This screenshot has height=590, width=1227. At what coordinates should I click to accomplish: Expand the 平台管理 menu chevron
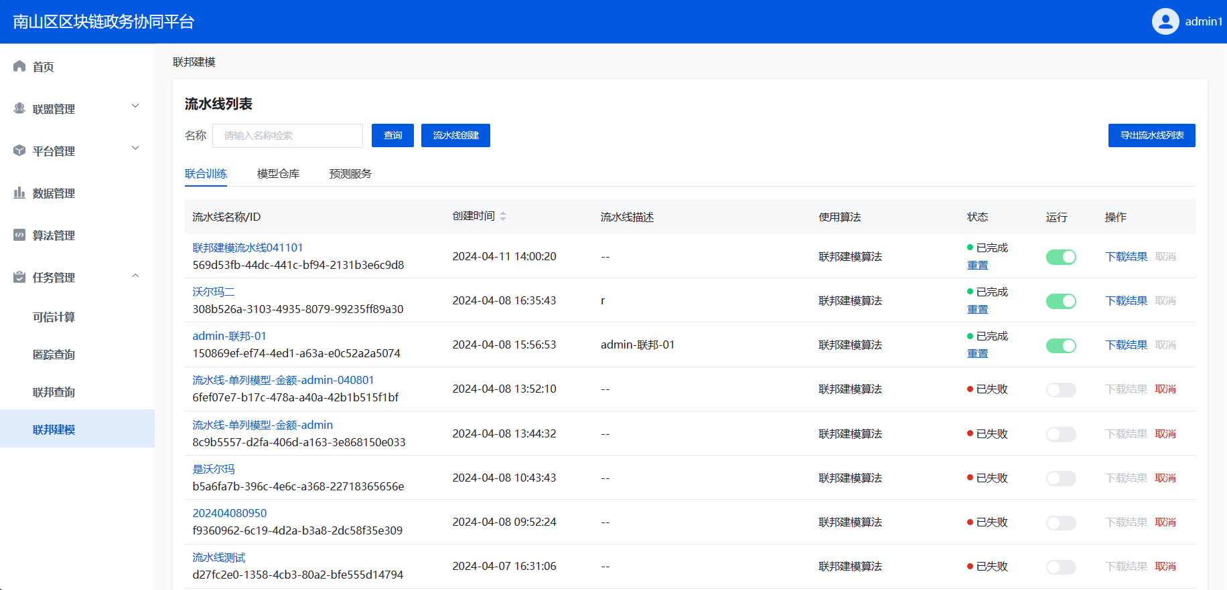135,148
